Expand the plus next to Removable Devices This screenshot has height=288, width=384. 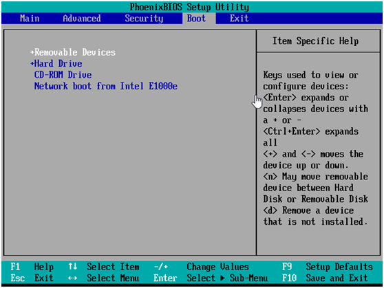[x=32, y=52]
